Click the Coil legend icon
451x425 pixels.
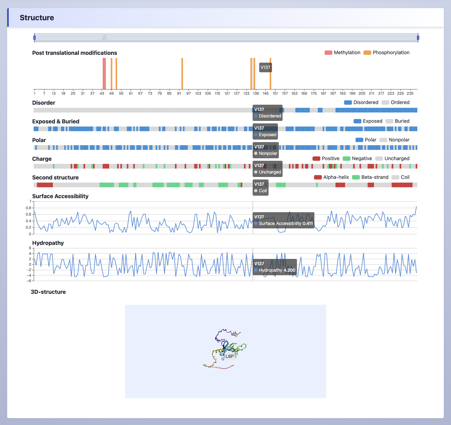pos(395,177)
